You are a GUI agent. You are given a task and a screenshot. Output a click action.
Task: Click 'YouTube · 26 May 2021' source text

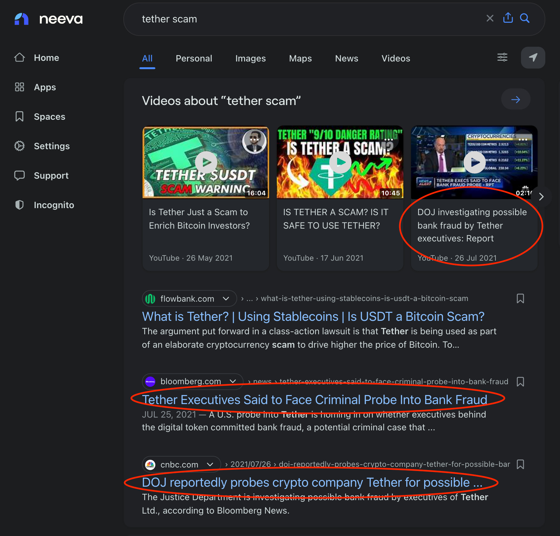(x=191, y=258)
